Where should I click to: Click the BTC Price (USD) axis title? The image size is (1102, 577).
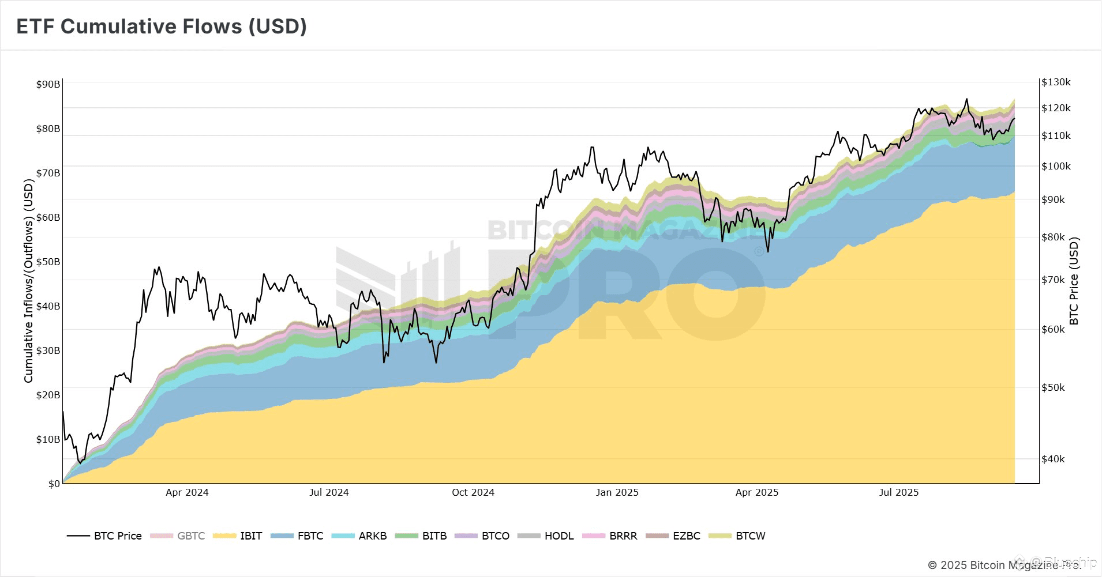[x=1074, y=281]
